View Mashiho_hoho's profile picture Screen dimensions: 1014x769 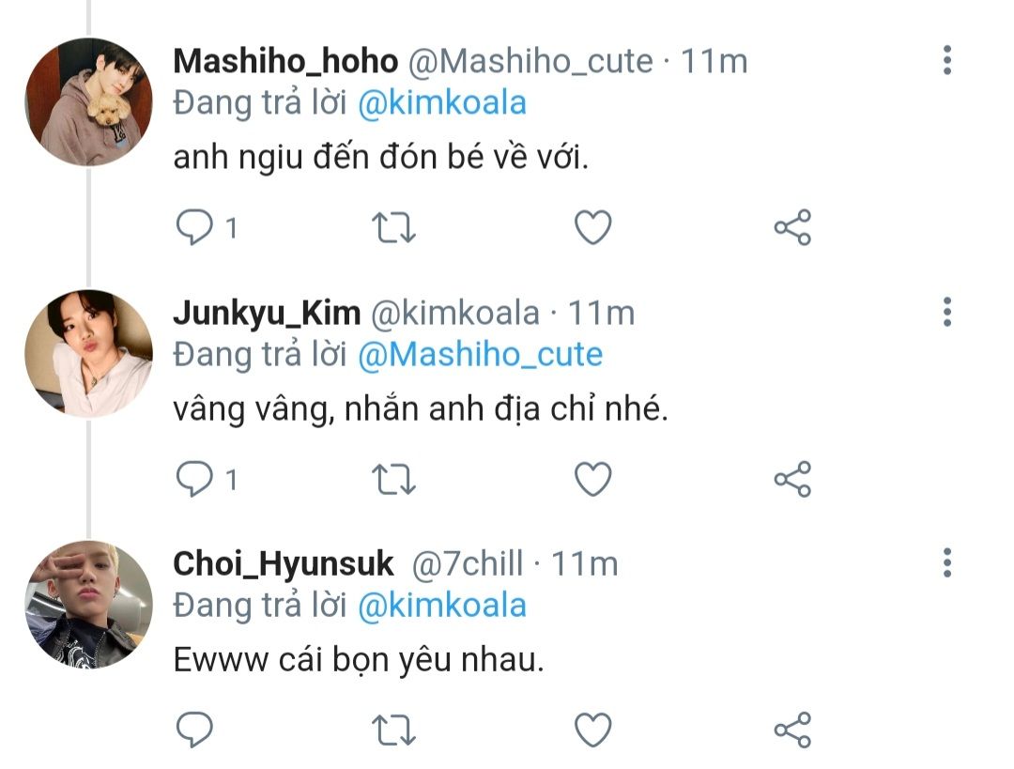[88, 101]
